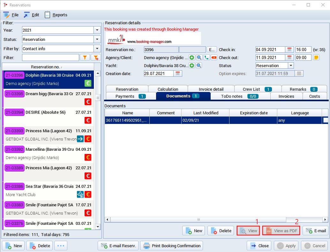This screenshot has width=330, height=252.
Task: Open the Costs tab
Action: pyautogui.click(x=314, y=96)
